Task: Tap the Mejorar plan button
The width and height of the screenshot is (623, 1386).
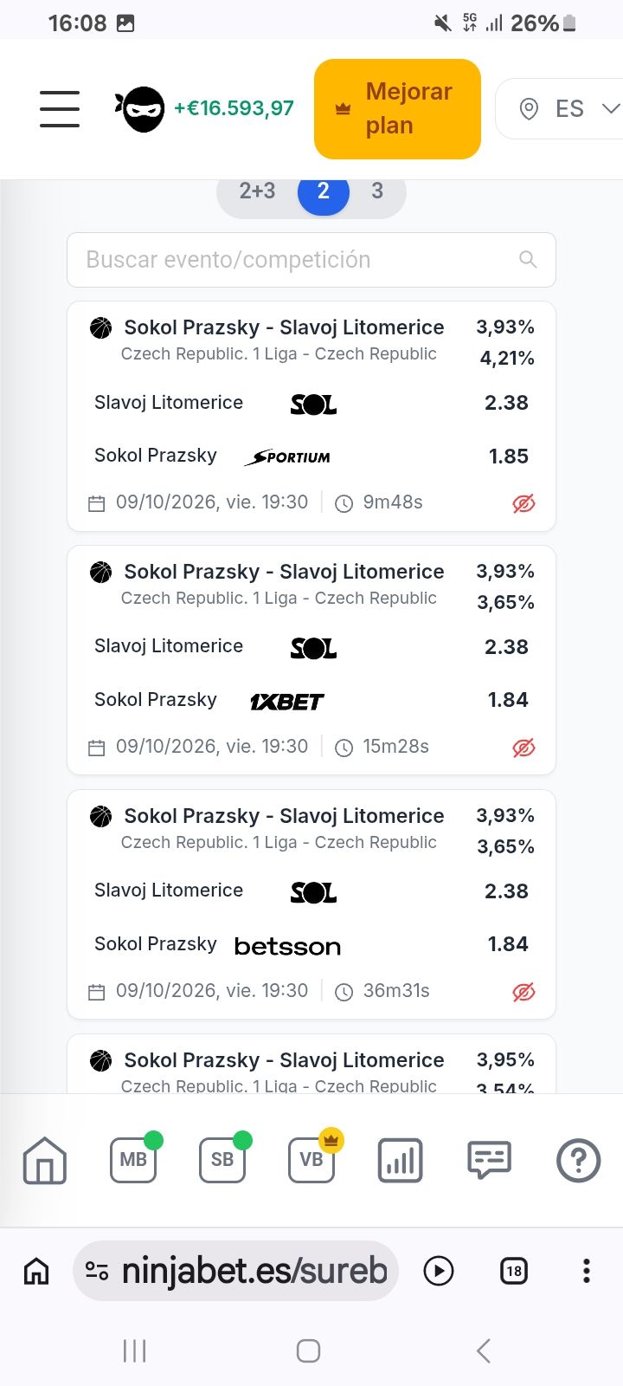Action: click(x=397, y=109)
